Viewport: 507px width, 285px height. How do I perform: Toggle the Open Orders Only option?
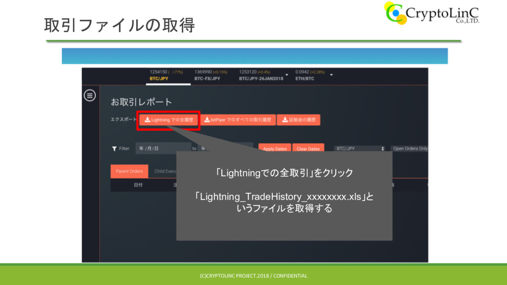click(409, 148)
